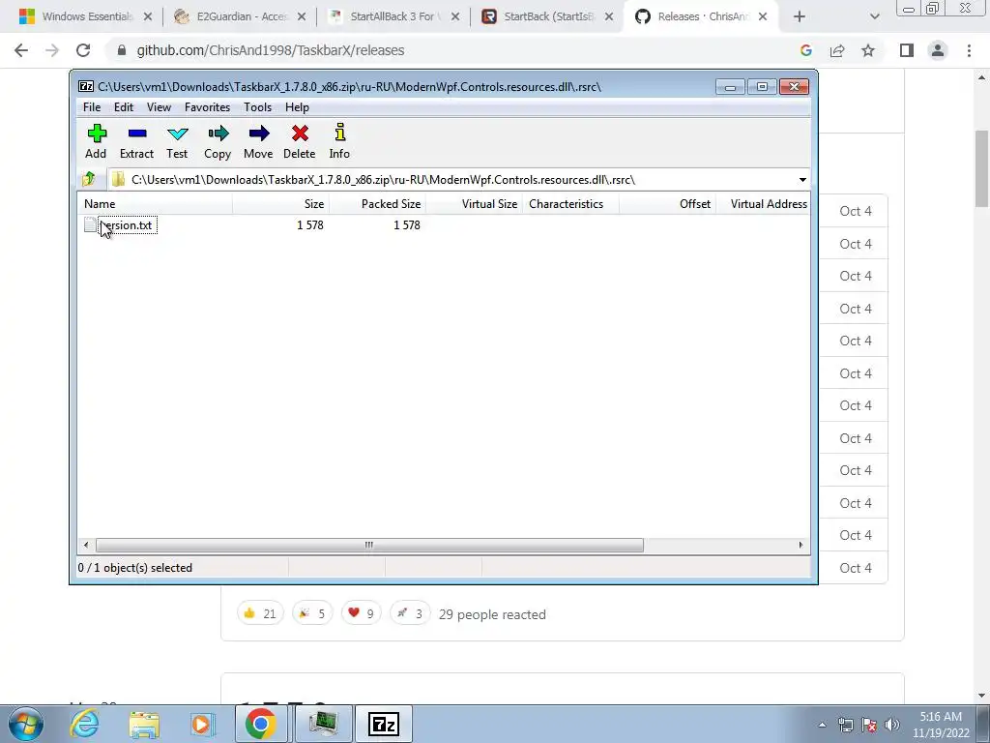The height and width of the screenshot is (743, 990).
Task: Click the network tray icon
Action: [x=845, y=725]
